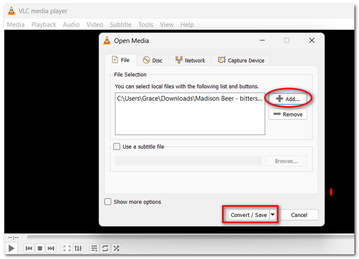Open the Video menu
Image resolution: width=359 pixels, height=259 pixels.
[x=94, y=25]
